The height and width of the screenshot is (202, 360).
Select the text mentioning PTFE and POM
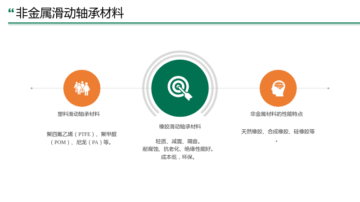[x=81, y=138]
